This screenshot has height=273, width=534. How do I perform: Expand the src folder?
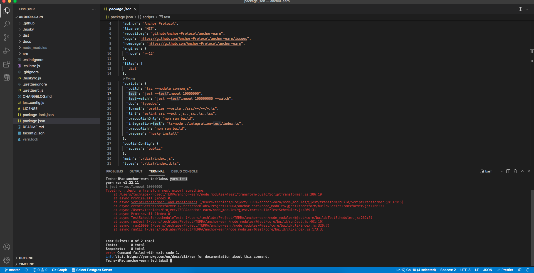click(57, 54)
